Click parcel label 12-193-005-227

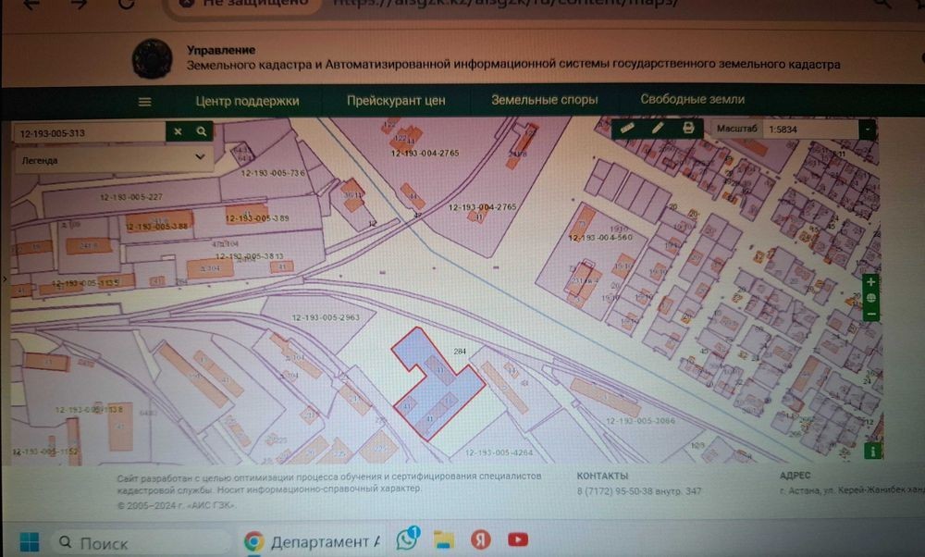[131, 197]
